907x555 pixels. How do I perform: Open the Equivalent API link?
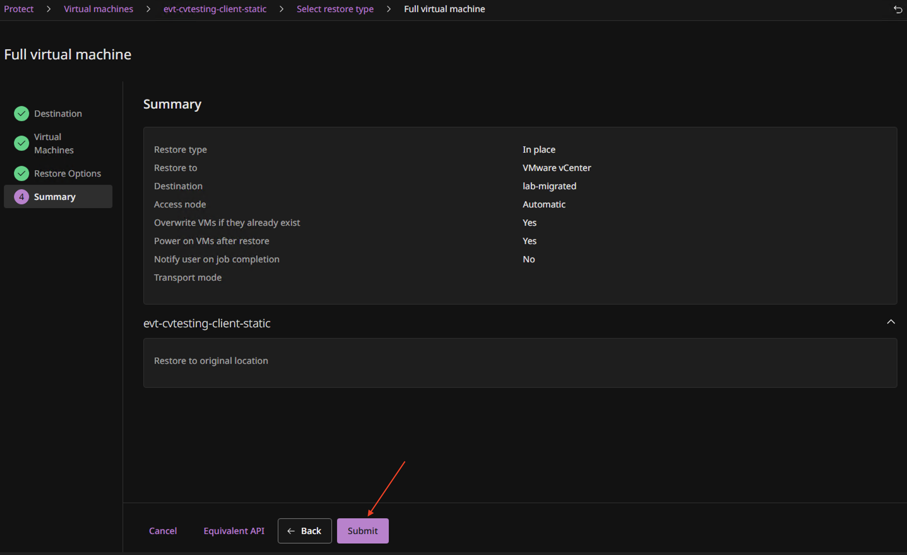[x=234, y=531]
